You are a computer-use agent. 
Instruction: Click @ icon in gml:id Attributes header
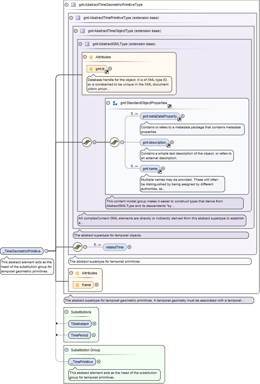tap(91, 57)
